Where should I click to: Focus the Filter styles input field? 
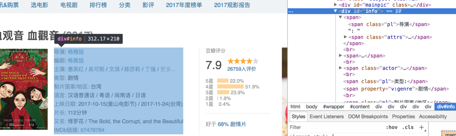click(335, 127)
